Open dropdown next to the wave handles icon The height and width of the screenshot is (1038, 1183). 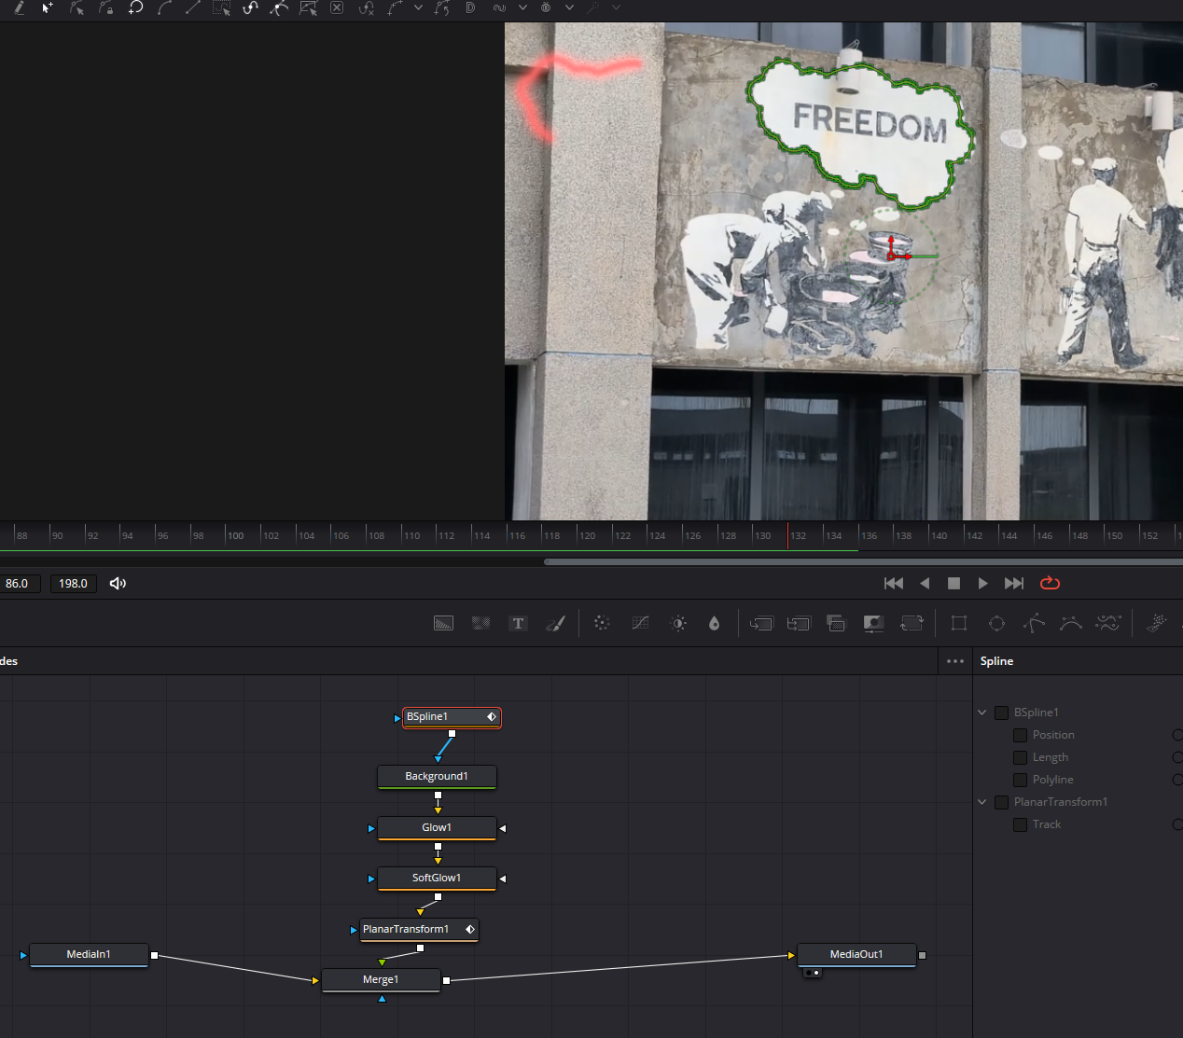[x=522, y=7]
